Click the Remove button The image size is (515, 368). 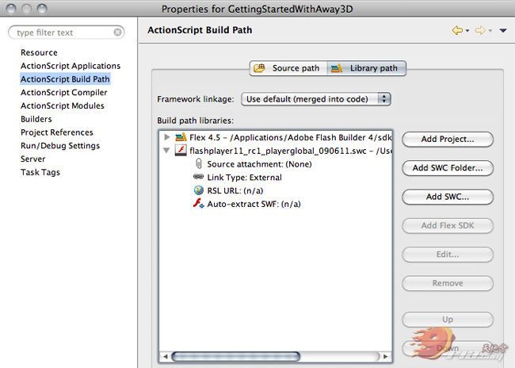(x=448, y=283)
